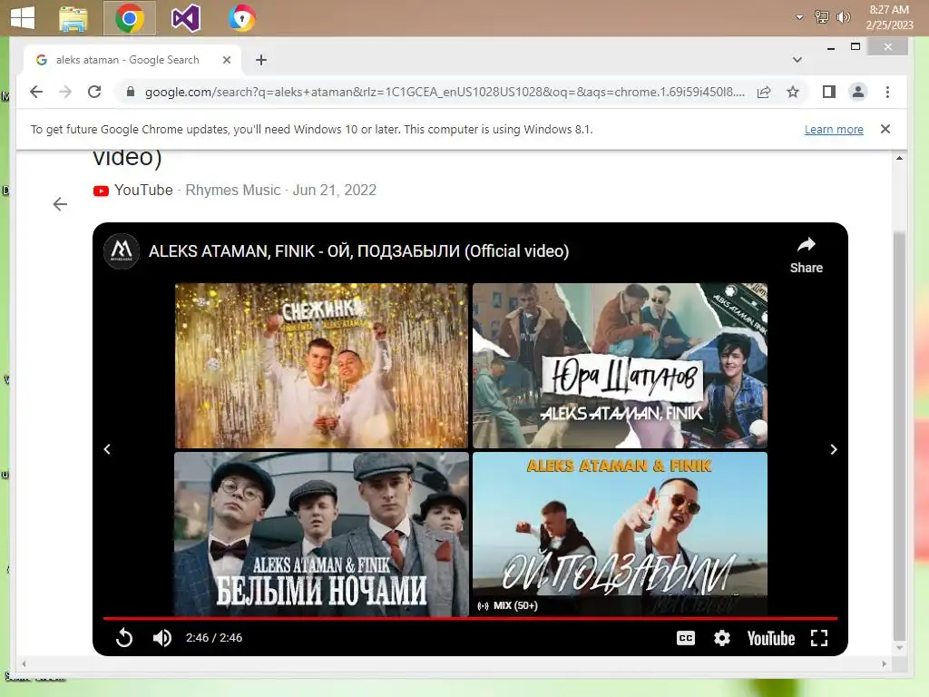The width and height of the screenshot is (929, 697).
Task: Go forward in Chrome history
Action: 65,92
